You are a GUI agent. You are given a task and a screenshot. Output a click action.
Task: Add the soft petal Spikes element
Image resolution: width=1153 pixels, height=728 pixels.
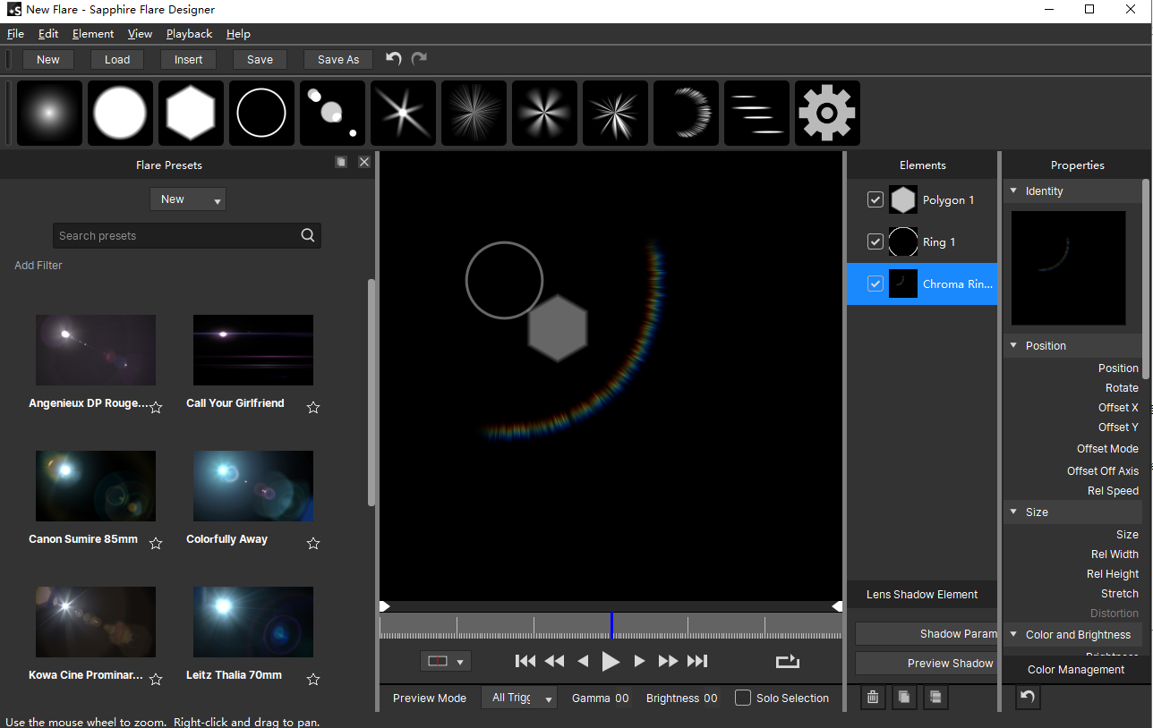pos(544,114)
